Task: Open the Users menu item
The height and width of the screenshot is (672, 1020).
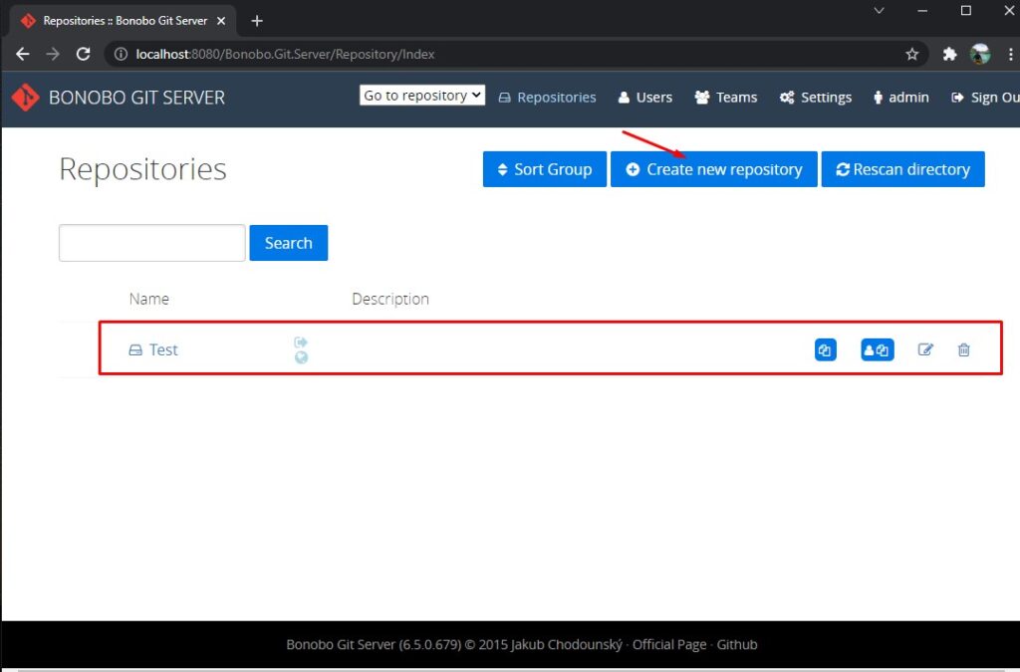Action: click(645, 98)
